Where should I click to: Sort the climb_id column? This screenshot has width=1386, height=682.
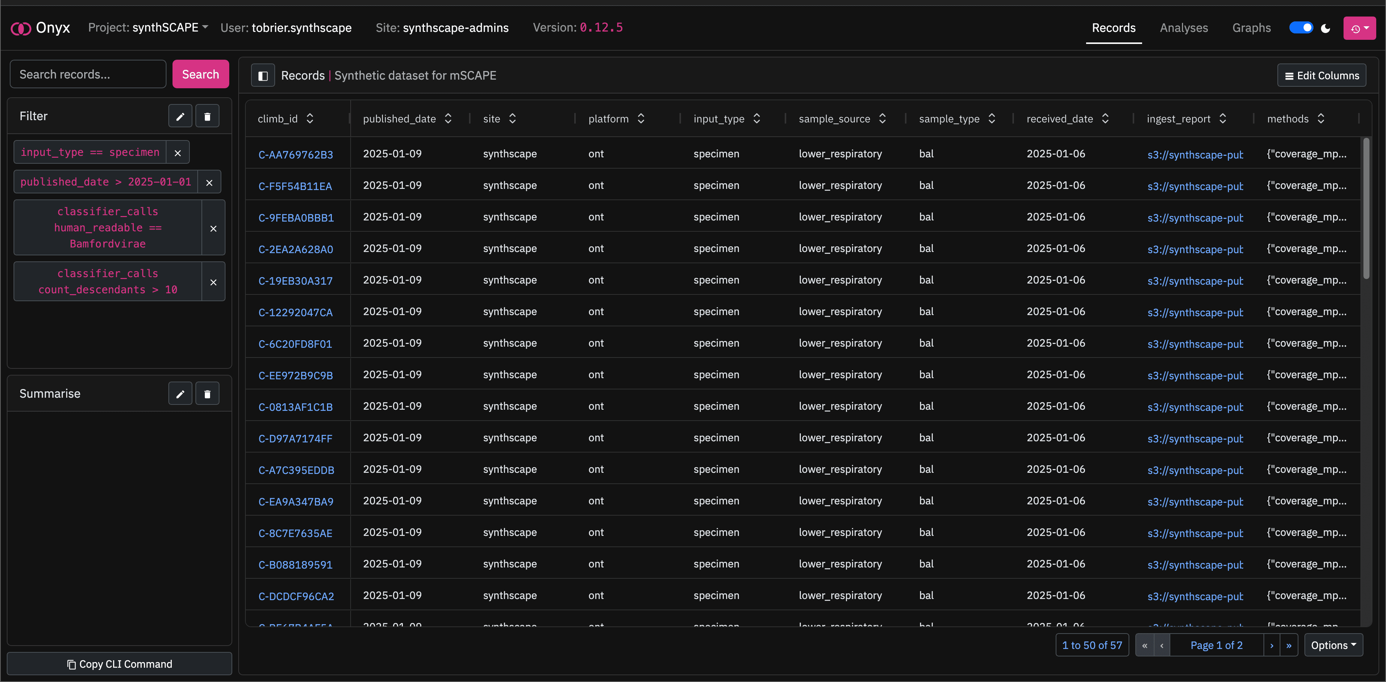point(310,118)
